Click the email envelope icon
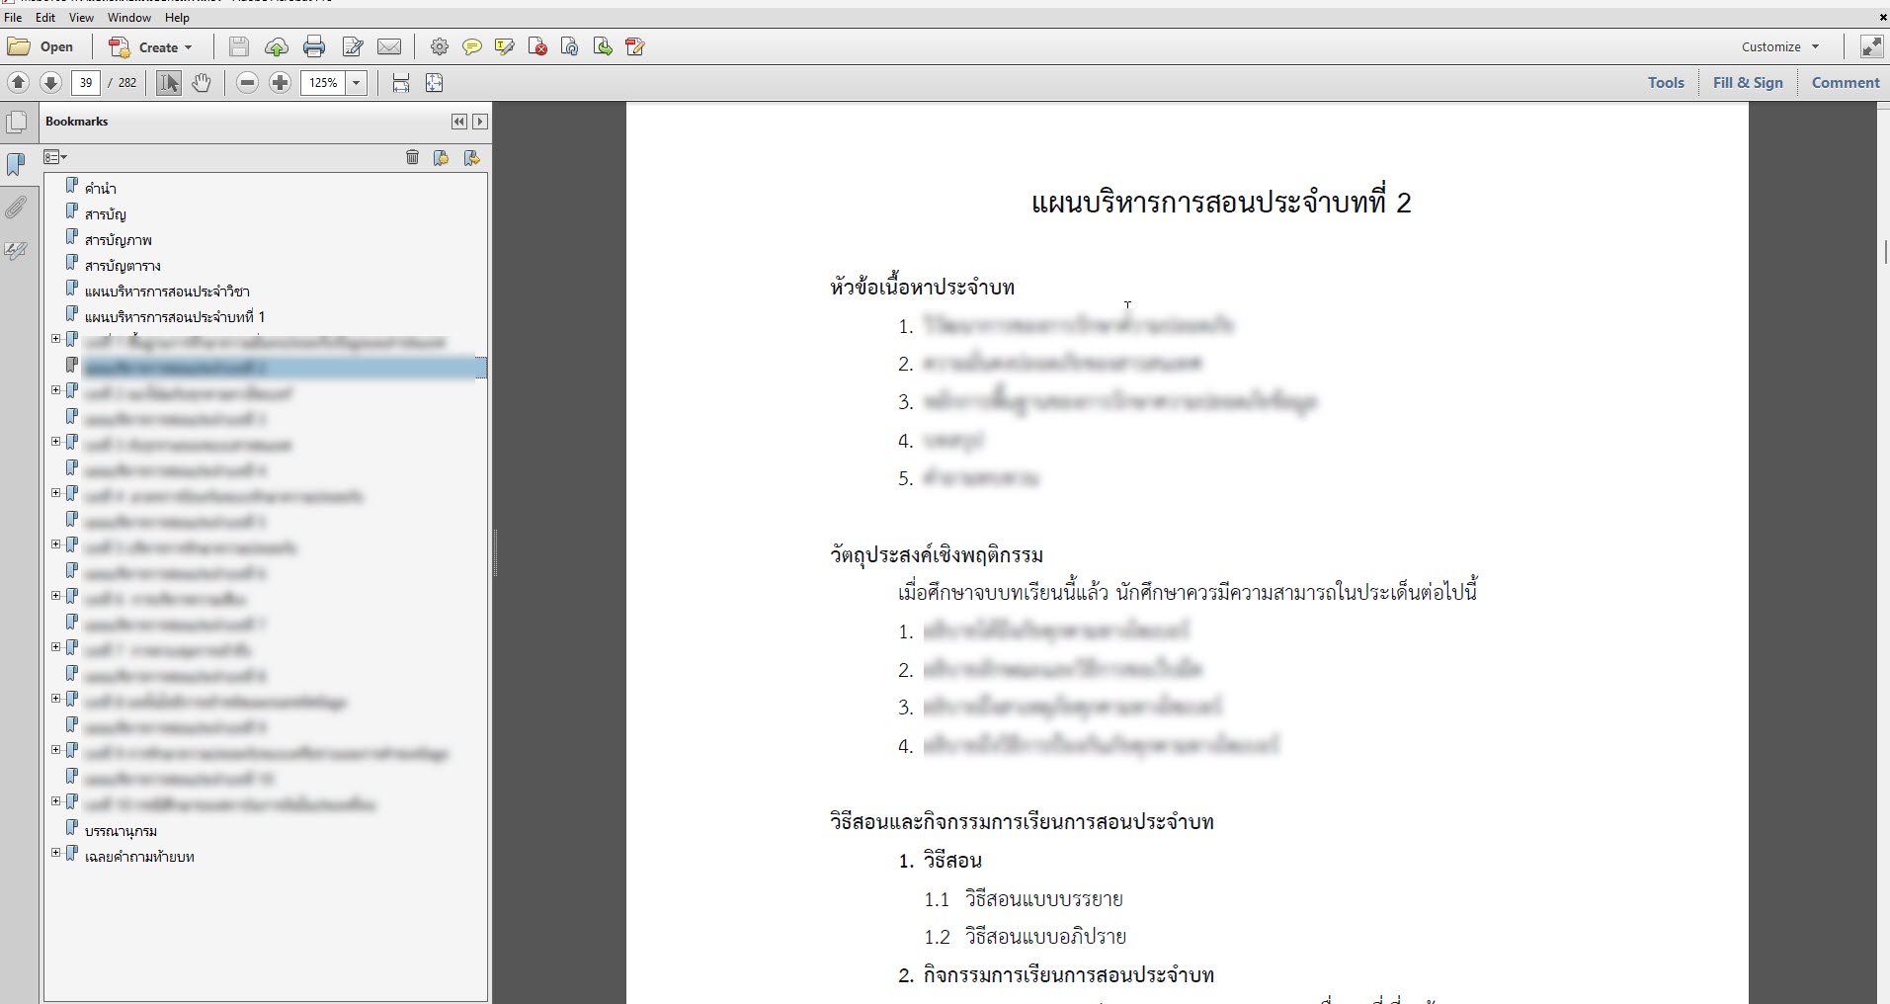The width and height of the screenshot is (1890, 1004). point(390,46)
